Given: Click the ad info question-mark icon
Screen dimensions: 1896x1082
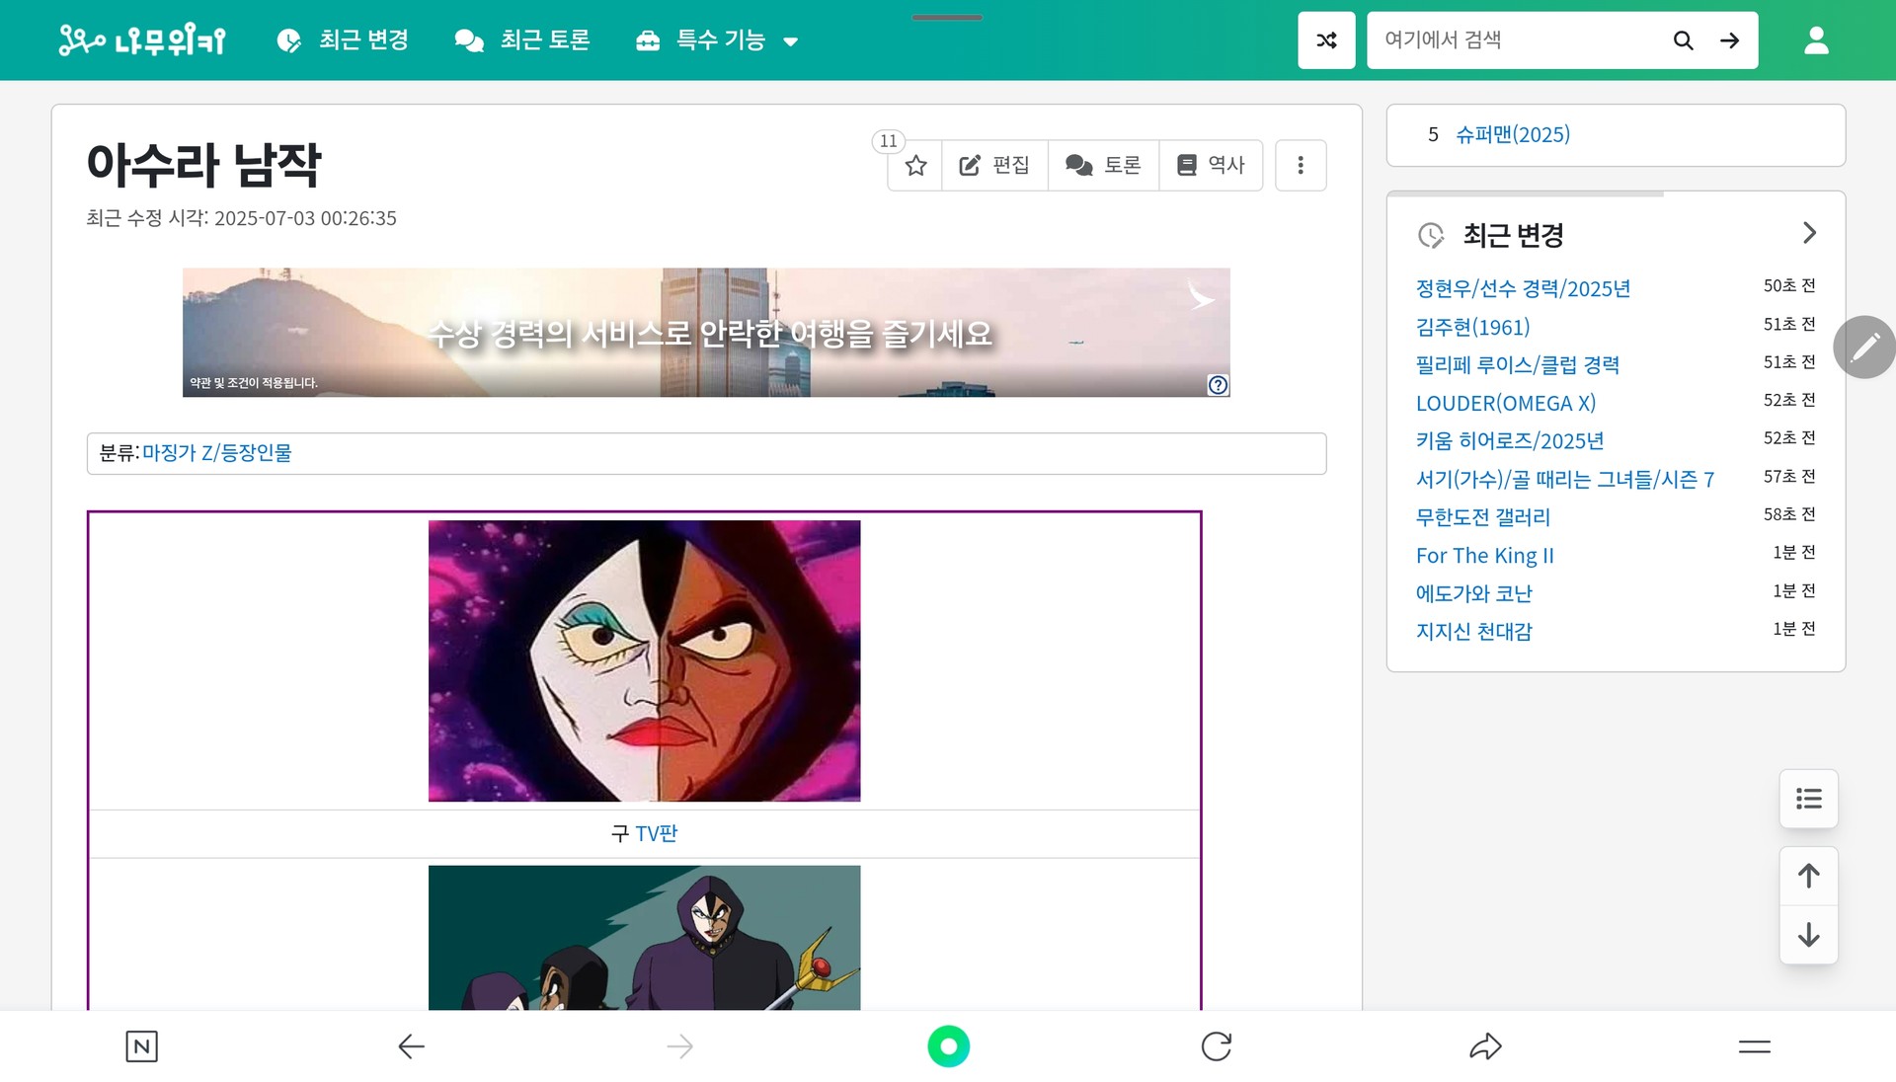Looking at the screenshot, I should (1218, 385).
